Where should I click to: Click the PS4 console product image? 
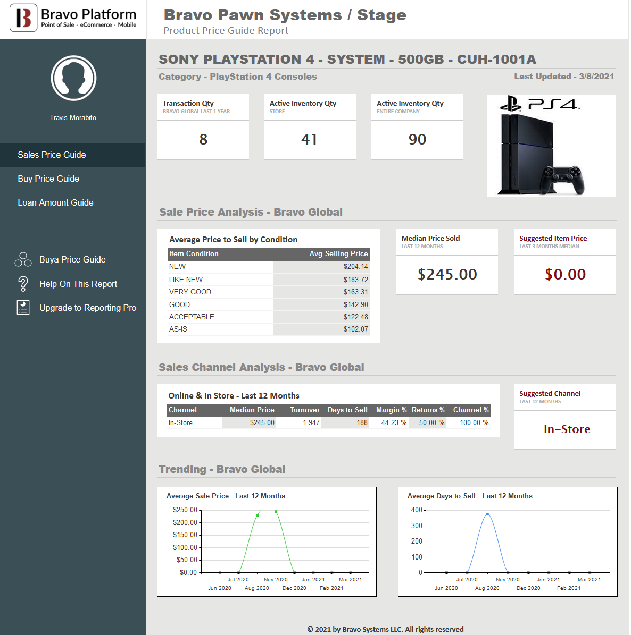click(551, 146)
